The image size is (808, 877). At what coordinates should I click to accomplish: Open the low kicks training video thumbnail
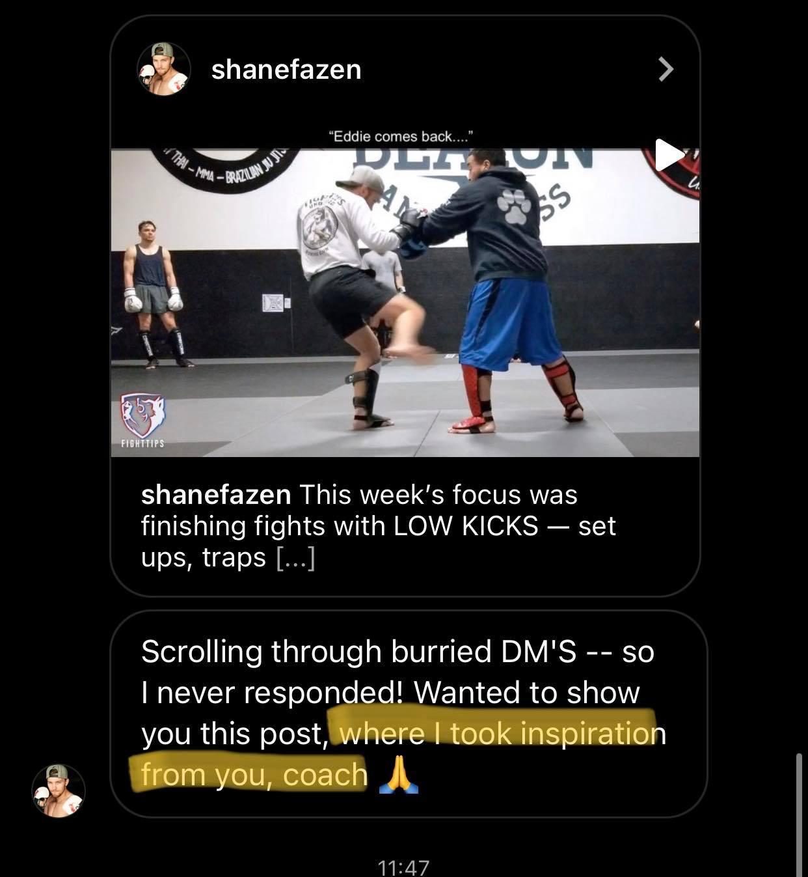(405, 303)
